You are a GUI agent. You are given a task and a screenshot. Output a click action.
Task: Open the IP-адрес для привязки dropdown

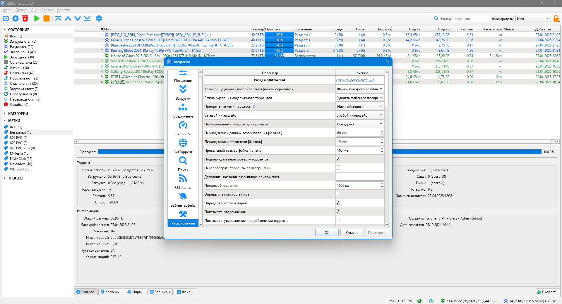pos(360,124)
